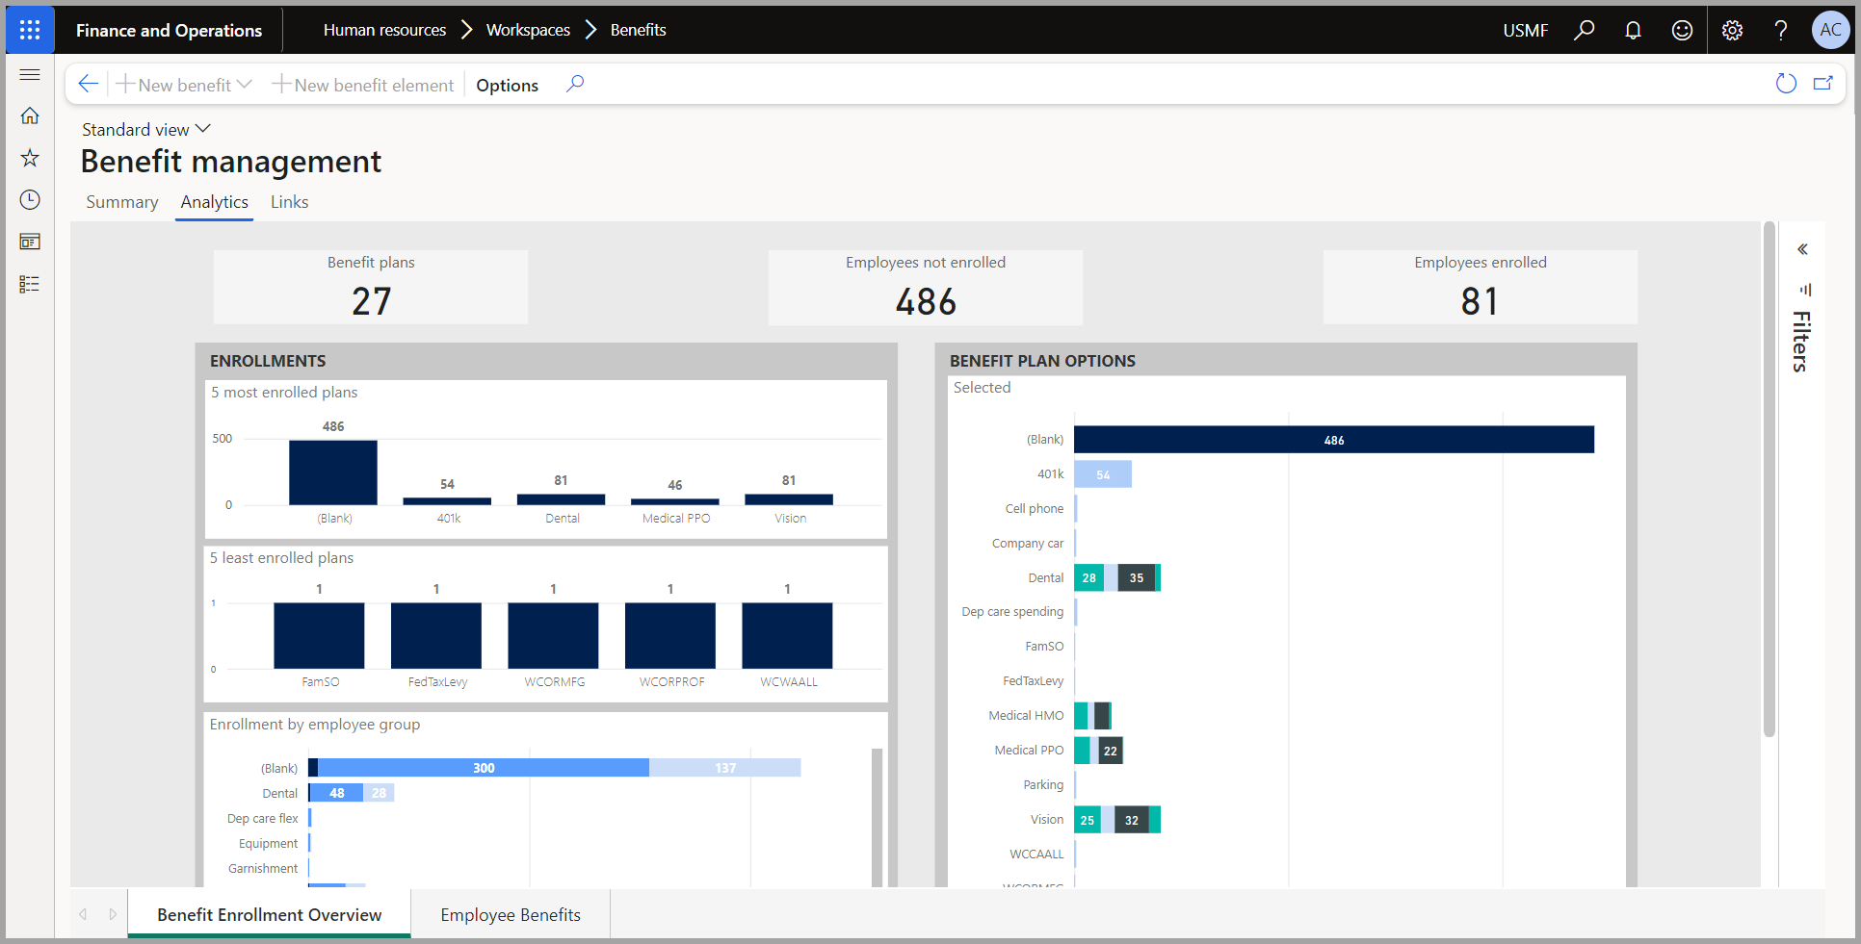Click the Human resources breadcrumb
This screenshot has width=1861, height=944.
(384, 30)
